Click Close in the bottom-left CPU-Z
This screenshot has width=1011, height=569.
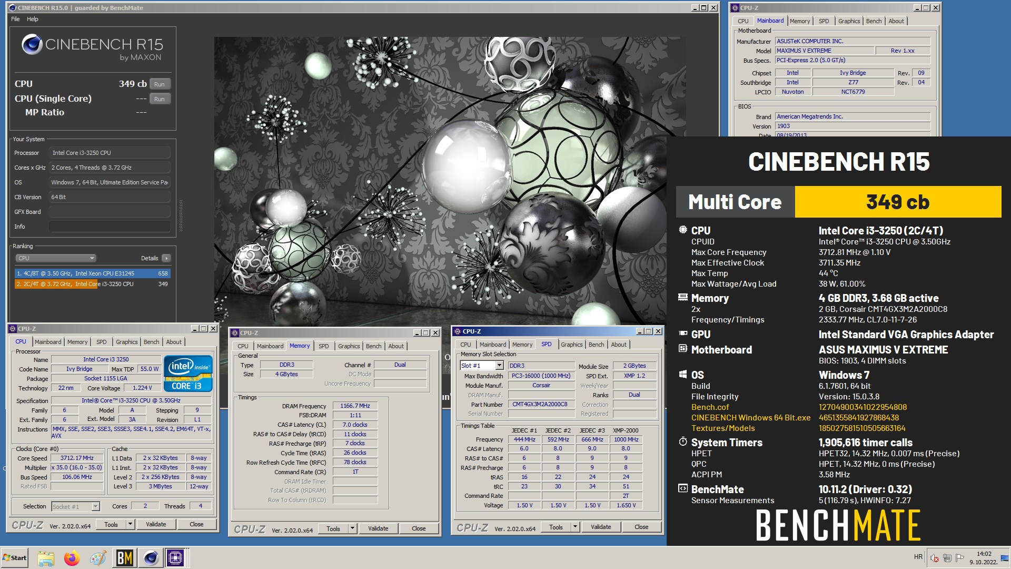tap(196, 525)
